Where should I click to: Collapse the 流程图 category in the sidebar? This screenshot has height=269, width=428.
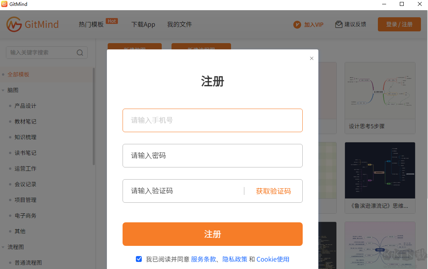(4, 247)
